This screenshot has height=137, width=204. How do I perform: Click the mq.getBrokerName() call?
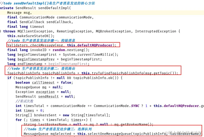point(133,124)
